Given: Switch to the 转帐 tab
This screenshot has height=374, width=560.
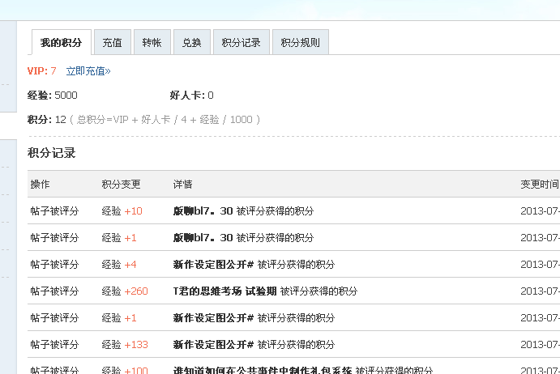Looking at the screenshot, I should point(152,42).
